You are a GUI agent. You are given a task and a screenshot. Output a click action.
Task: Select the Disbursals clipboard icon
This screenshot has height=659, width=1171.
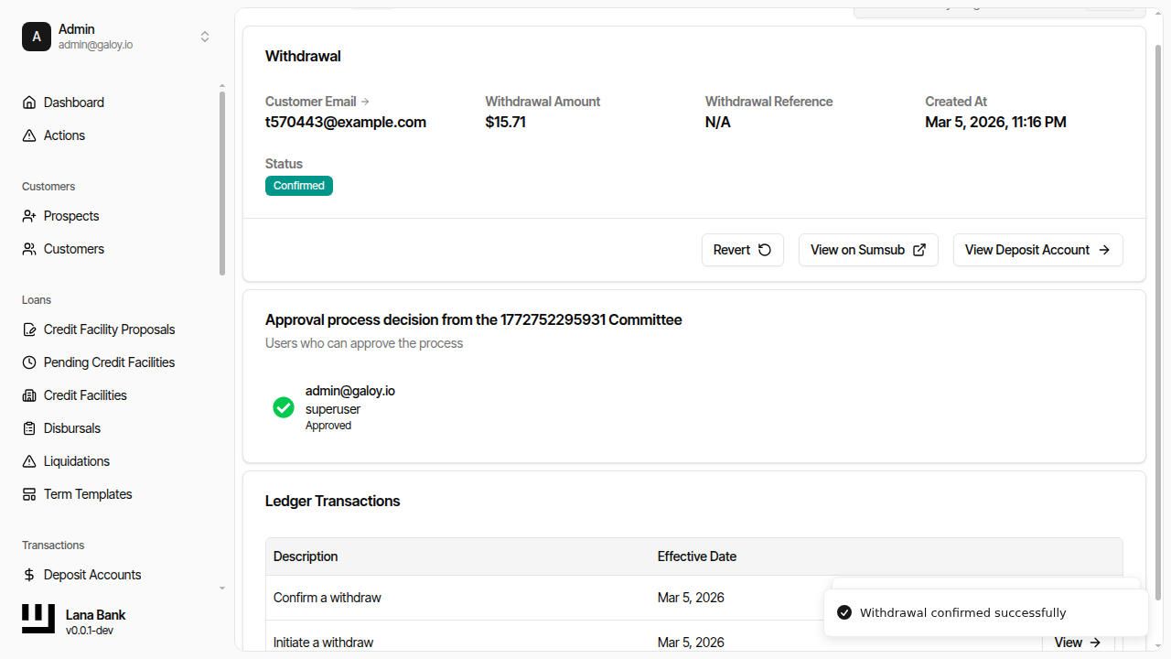point(28,427)
